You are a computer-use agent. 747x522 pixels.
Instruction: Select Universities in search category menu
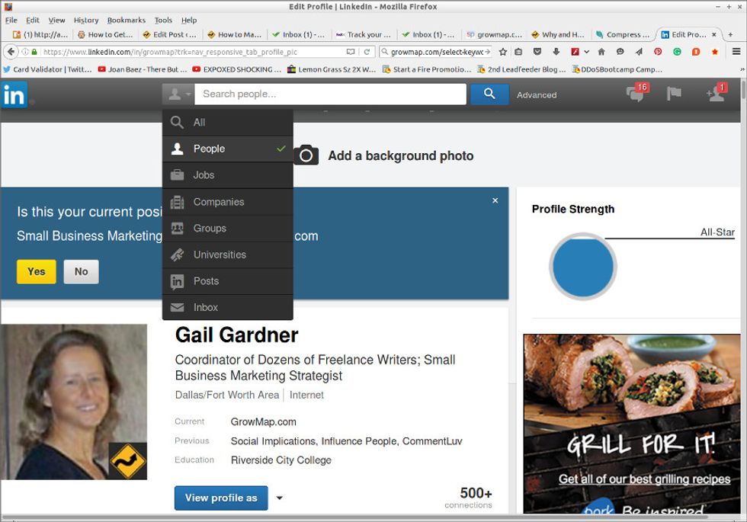pyautogui.click(x=228, y=255)
